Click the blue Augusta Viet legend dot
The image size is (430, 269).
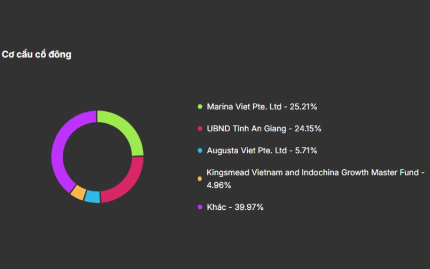tap(200, 151)
